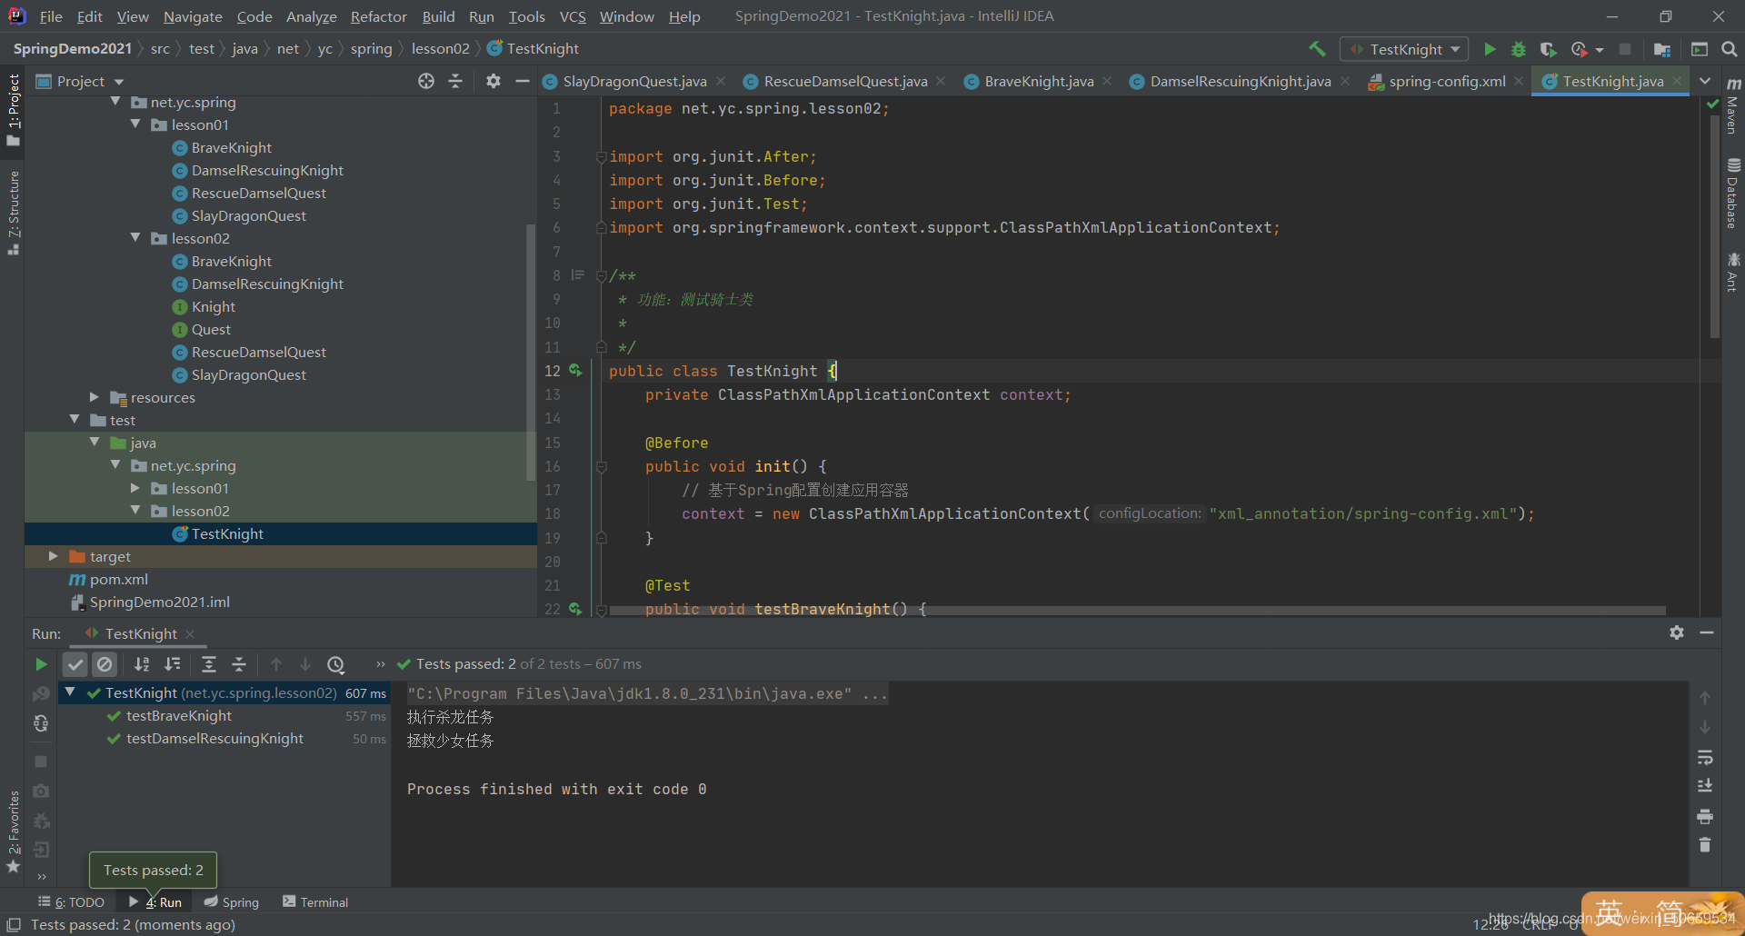Image resolution: width=1745 pixels, height=936 pixels.
Task: Toggle Ant tool window
Action: pos(1733,272)
